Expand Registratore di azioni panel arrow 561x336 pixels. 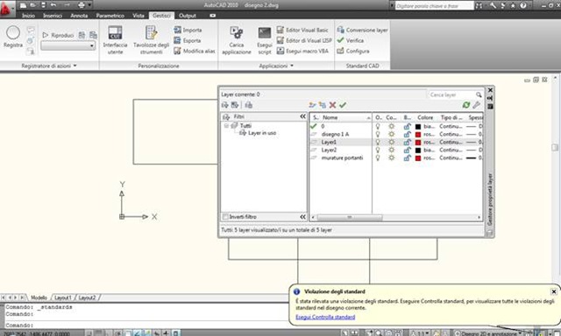click(75, 66)
